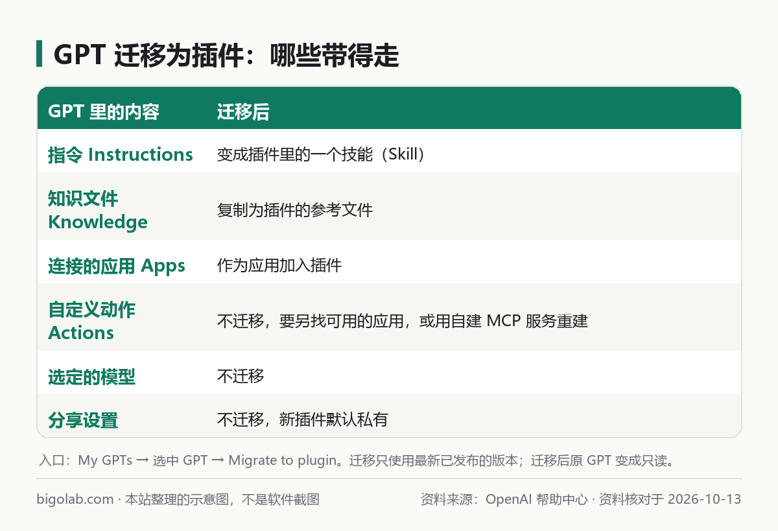Click the 'GPT 里的内容' column header
The image size is (778, 531).
coord(104,112)
